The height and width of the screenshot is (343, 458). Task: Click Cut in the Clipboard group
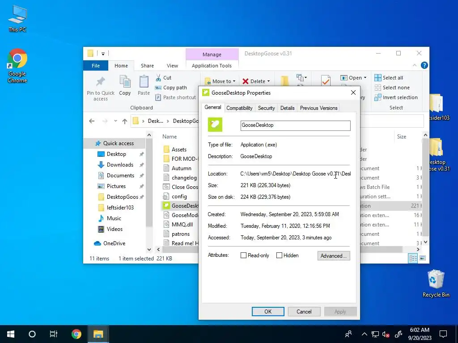[x=164, y=78]
